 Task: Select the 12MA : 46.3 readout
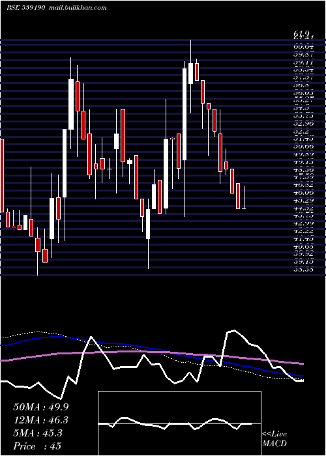[x=41, y=420]
